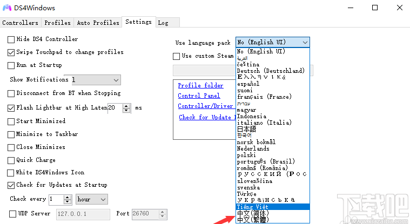This screenshot has height=224, width=410.
Task: Select suomi in language list
Action: point(273,91)
